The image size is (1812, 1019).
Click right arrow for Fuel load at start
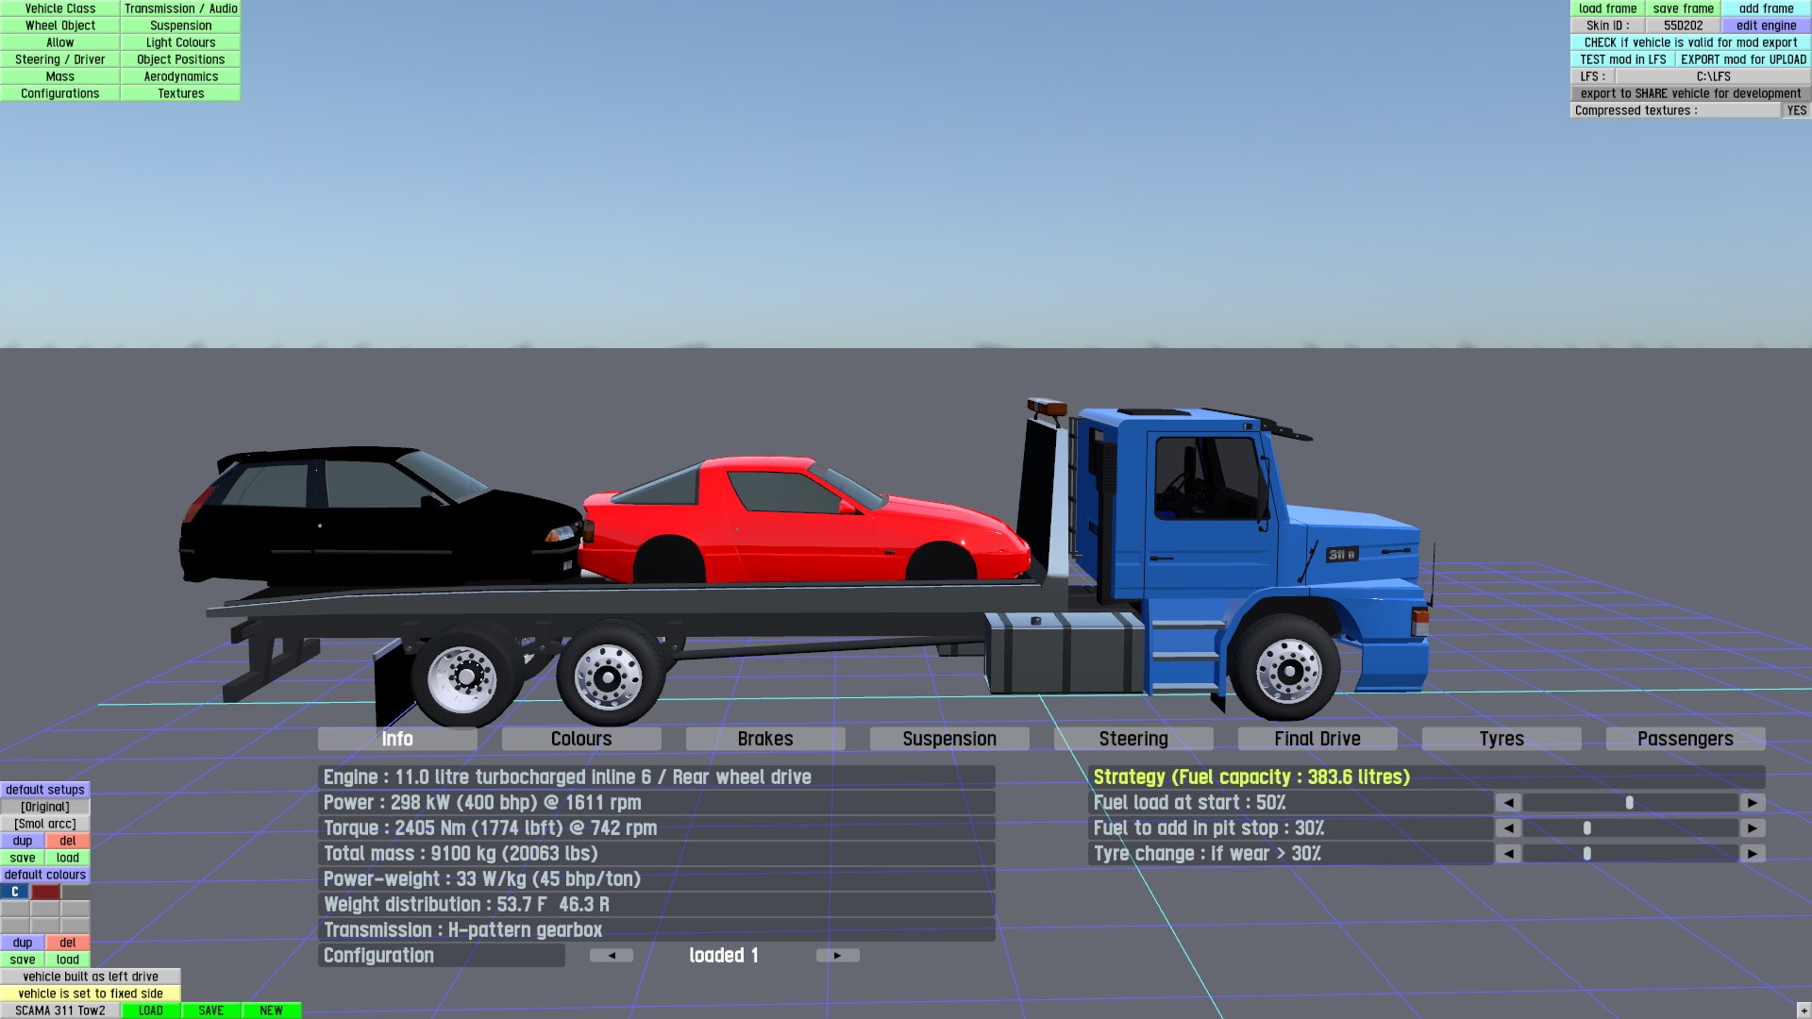tap(1753, 803)
